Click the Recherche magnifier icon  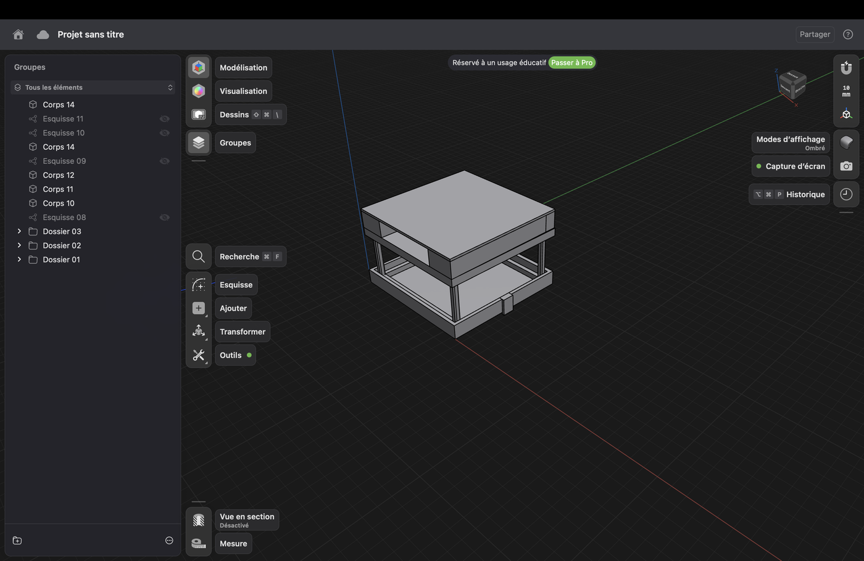[199, 256]
